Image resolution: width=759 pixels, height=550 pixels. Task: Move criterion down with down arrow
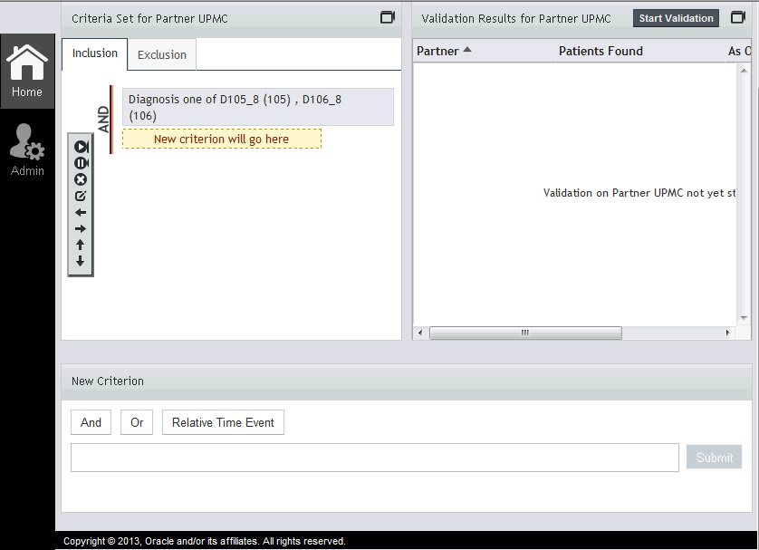point(81,262)
